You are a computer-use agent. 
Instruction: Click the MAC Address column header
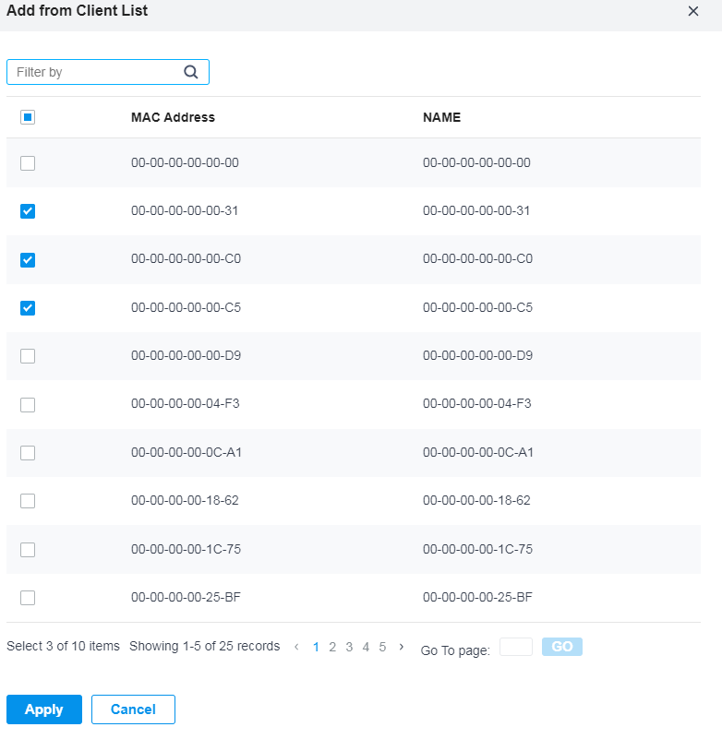point(173,117)
